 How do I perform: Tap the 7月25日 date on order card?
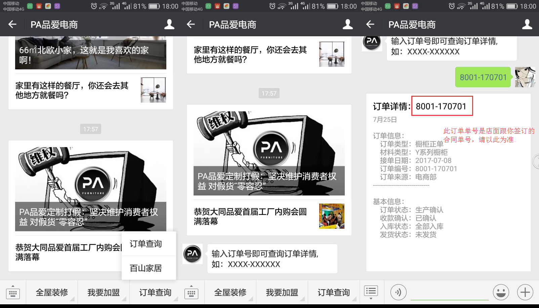point(385,120)
